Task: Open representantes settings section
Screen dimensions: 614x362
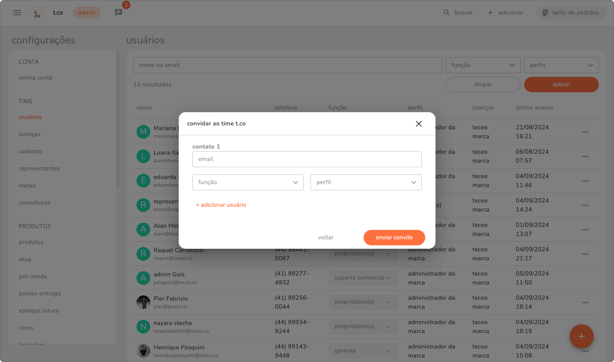Action: pyautogui.click(x=39, y=168)
